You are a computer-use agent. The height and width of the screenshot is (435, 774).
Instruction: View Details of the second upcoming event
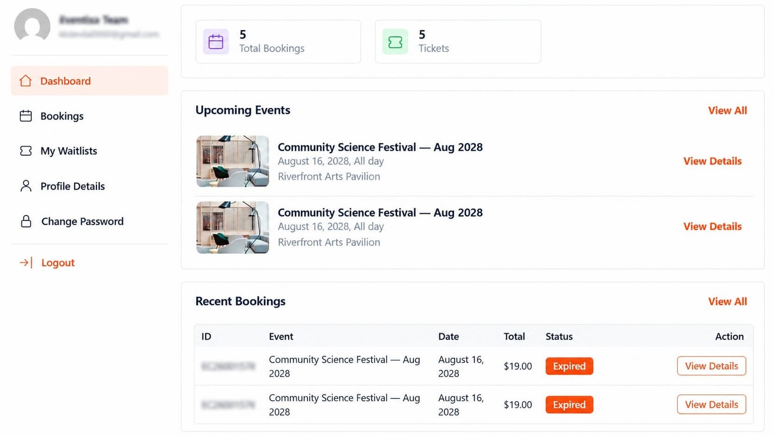tap(713, 226)
